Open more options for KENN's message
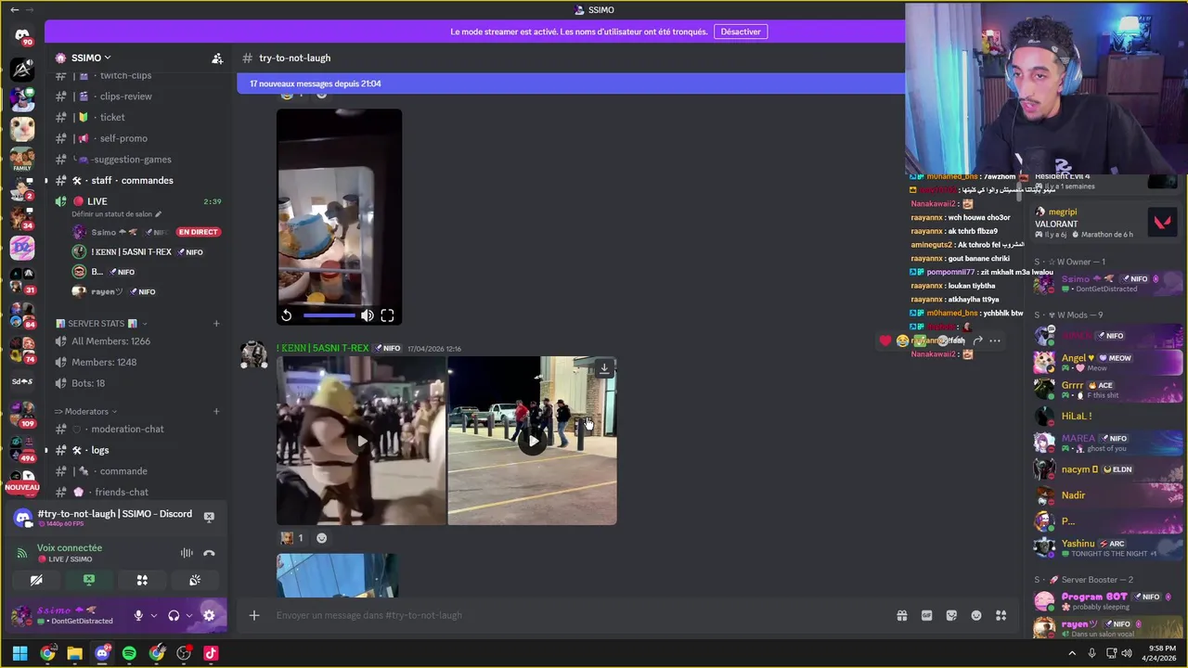Screen dimensions: 1188x668 995,340
